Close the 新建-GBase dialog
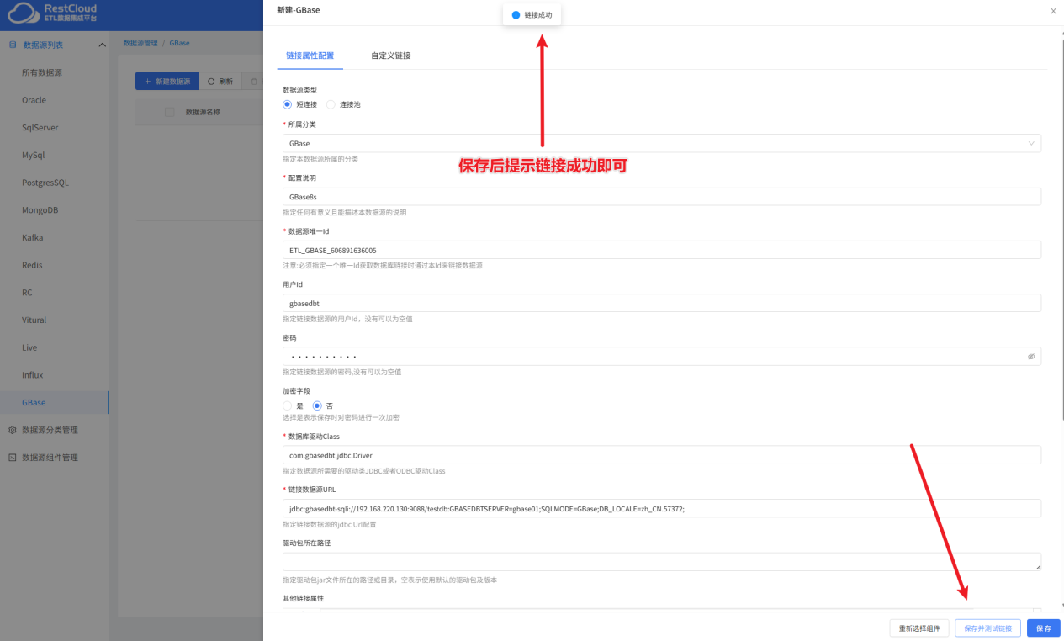The width and height of the screenshot is (1064, 641). [1053, 11]
